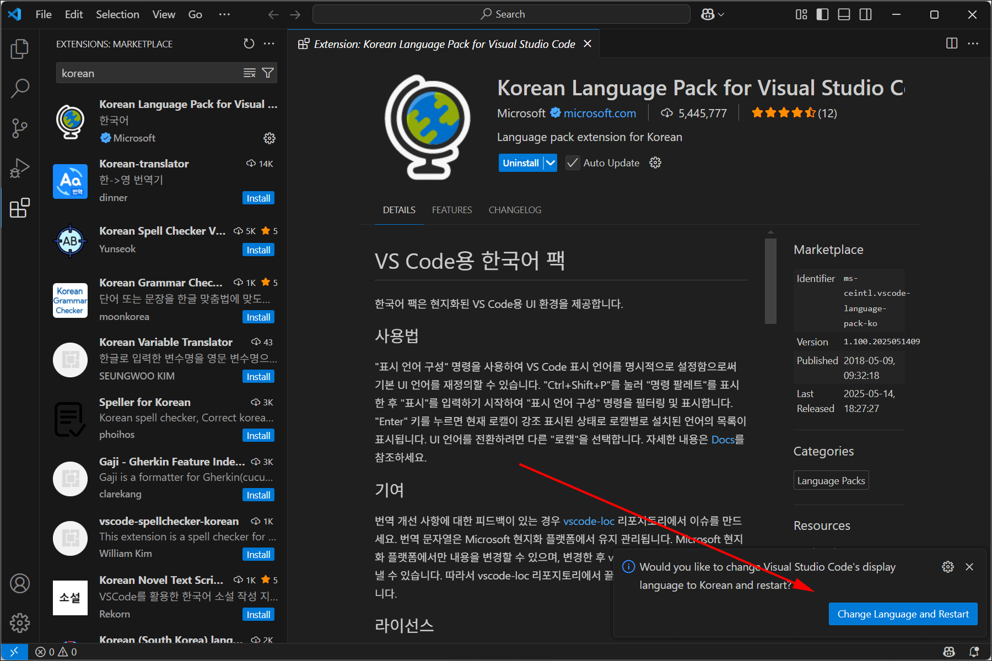The image size is (992, 661).
Task: Close the Korean Language Pack extension tab
Action: 587,44
